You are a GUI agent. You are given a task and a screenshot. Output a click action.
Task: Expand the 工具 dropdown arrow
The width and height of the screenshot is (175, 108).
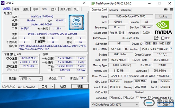coord(52,86)
